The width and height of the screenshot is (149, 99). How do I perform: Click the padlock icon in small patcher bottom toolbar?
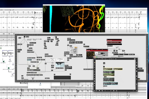pyautogui.click(x=95, y=91)
